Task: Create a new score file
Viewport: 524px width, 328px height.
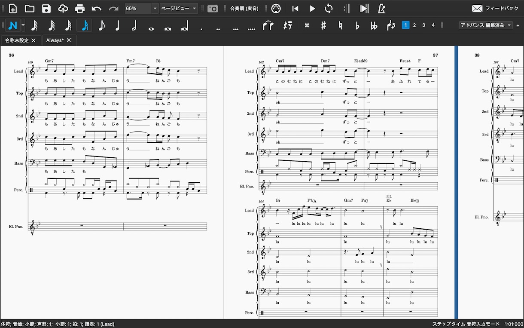Action: (13, 9)
